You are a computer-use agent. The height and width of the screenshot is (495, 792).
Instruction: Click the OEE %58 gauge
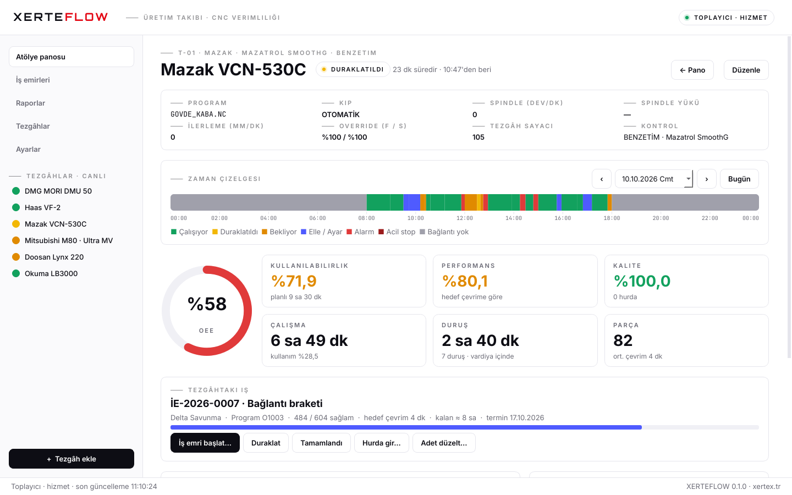(207, 311)
